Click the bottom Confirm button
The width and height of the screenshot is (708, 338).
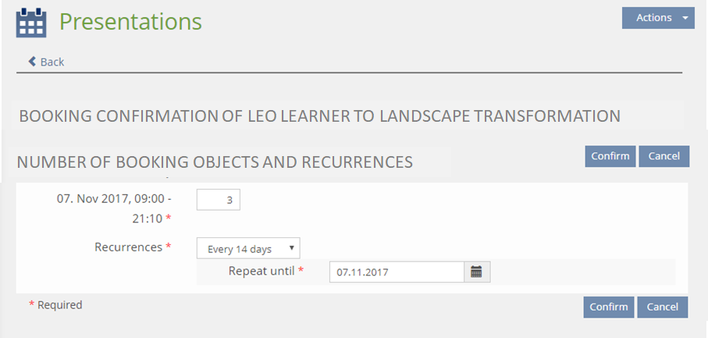608,307
